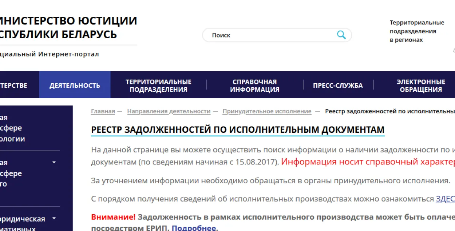
Task: Select Территориальные подразделения in the blue navigation bar
Action: pyautogui.click(x=158, y=85)
